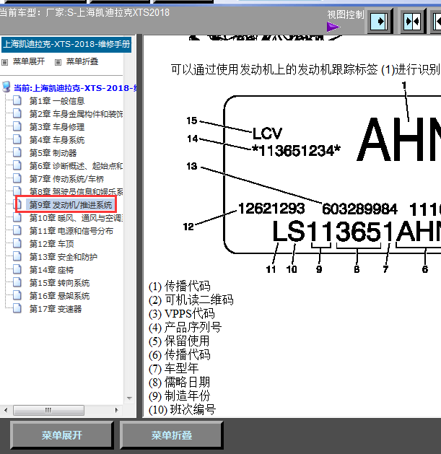Screen dimensions: 441x454
Task: Click the number 12621293 in the diagram
Action: coord(271,209)
